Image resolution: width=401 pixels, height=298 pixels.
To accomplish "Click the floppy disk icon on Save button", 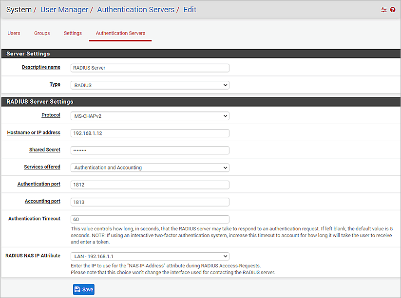I will (x=78, y=289).
